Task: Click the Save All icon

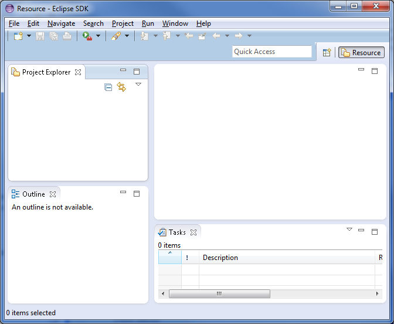Action: click(x=53, y=36)
